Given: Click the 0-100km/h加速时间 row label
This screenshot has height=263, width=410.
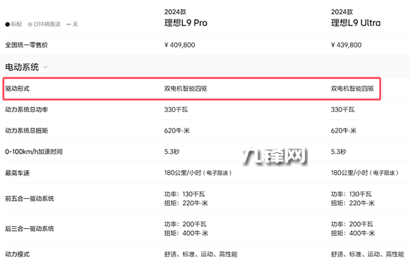Looking at the screenshot, I should (x=33, y=152).
